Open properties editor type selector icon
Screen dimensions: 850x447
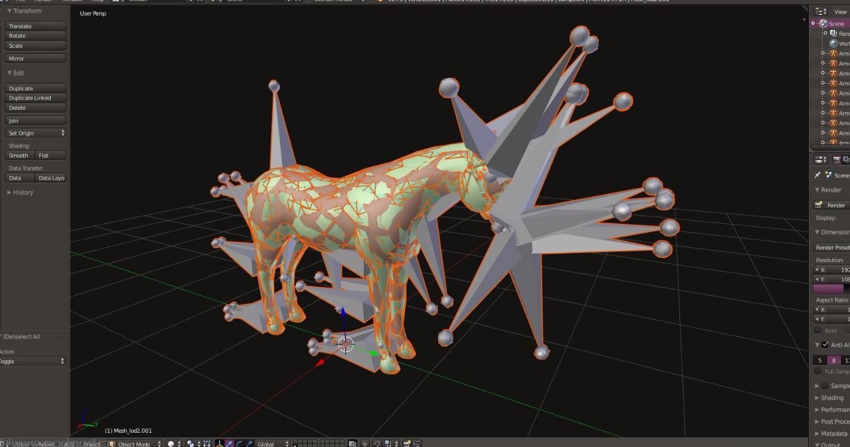click(821, 159)
